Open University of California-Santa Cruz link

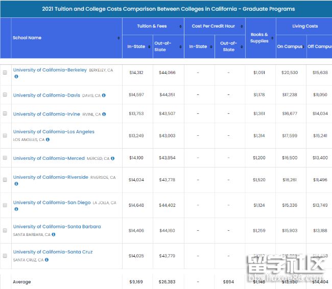[x=53, y=252]
